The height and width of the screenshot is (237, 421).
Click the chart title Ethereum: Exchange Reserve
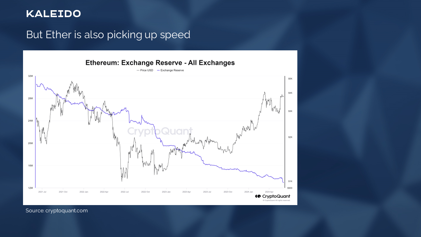pos(160,63)
